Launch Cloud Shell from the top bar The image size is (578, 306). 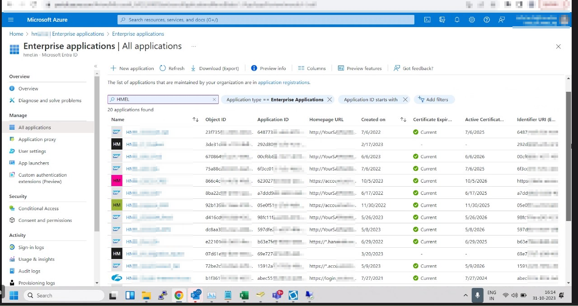point(427,20)
